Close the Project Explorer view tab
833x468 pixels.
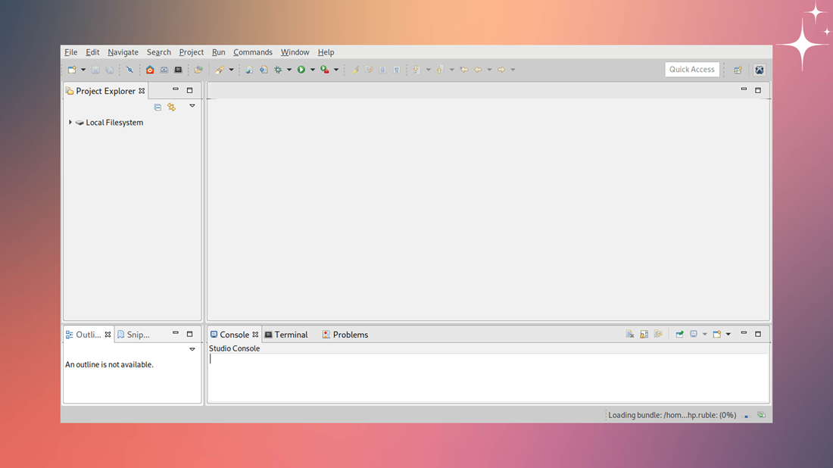click(x=142, y=91)
